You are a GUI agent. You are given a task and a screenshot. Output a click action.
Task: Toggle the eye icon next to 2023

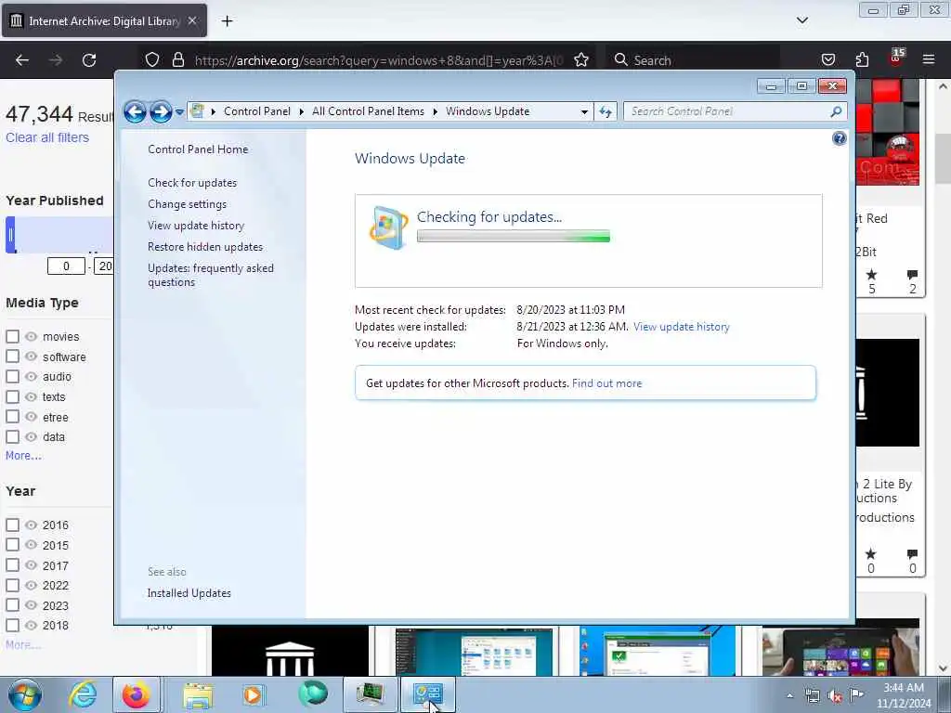tap(31, 605)
